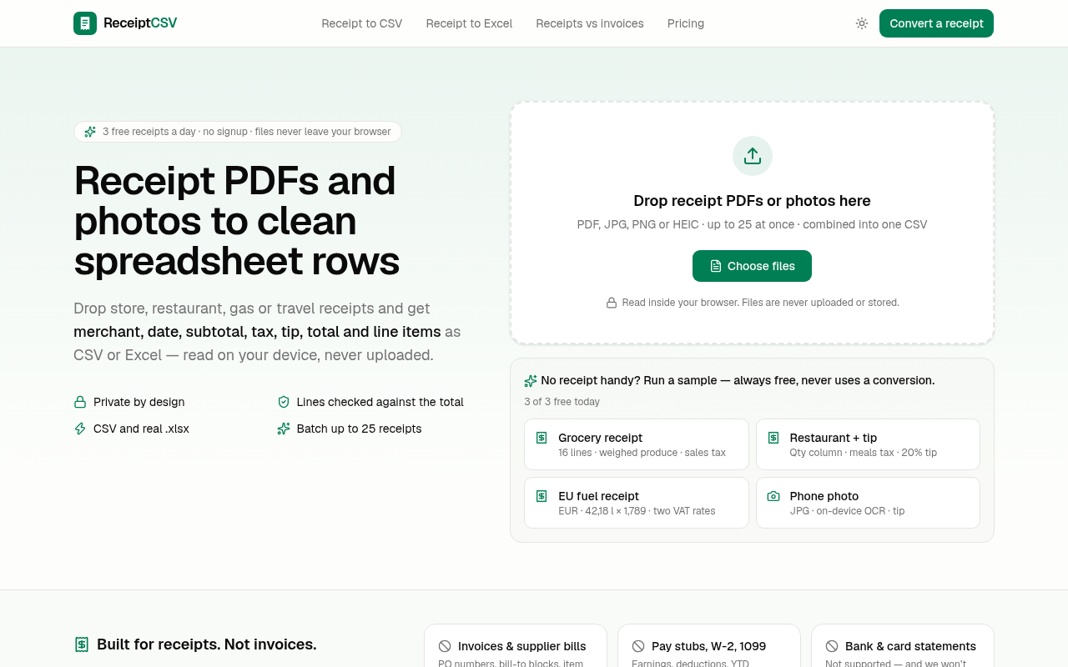1068x667 pixels.
Task: Click the prohibited icon on Pay stubs, W-2, 1099
Action: 638,646
